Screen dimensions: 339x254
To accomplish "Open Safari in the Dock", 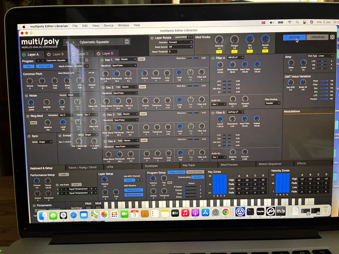I will point(73,215).
